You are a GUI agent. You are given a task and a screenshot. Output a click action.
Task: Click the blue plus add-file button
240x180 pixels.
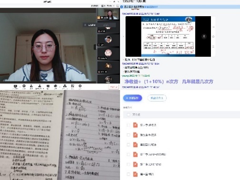[x=133, y=98]
